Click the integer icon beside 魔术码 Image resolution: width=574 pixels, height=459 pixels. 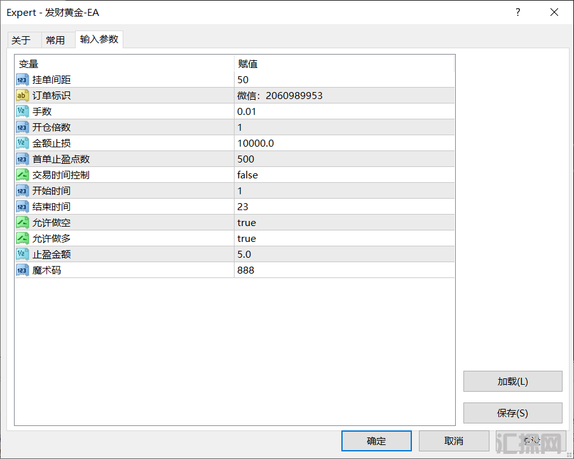[x=22, y=270]
